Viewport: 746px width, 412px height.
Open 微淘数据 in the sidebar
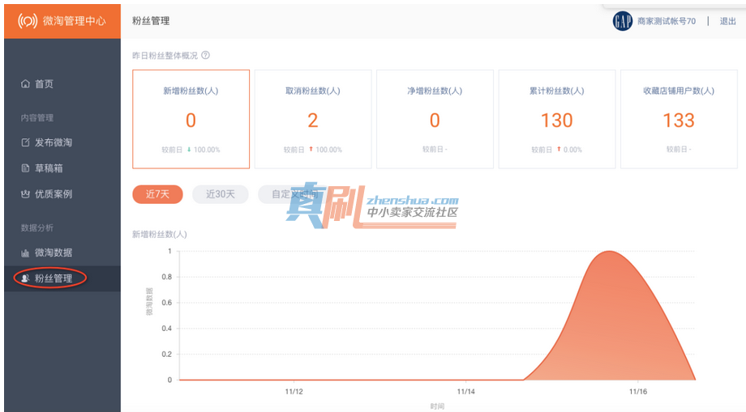(x=54, y=253)
